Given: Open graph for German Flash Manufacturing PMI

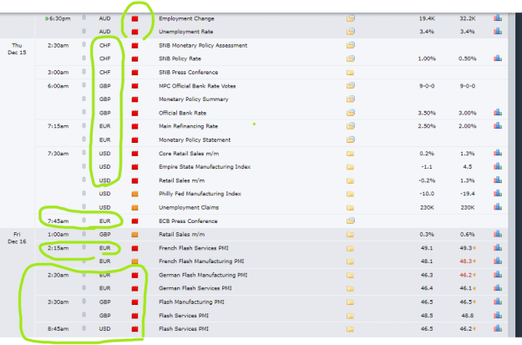Looking at the screenshot, I should pos(498,275).
